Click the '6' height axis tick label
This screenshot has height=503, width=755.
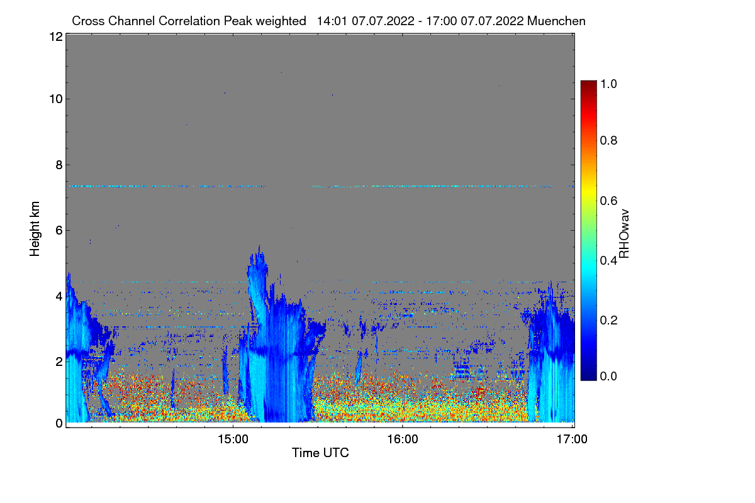pyautogui.click(x=58, y=230)
